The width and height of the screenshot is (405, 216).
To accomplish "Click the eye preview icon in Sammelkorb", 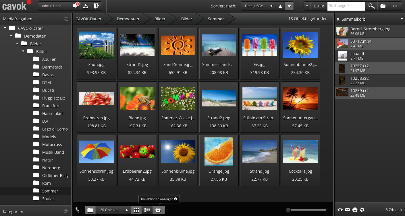I will (340, 210).
